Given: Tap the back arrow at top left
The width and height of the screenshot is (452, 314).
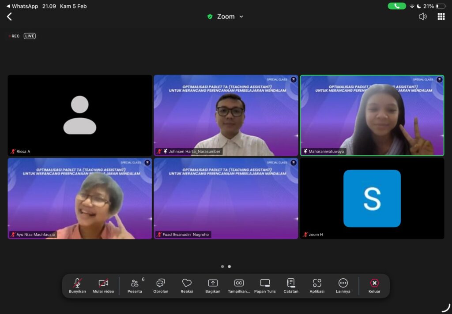Looking at the screenshot, I should point(9,17).
